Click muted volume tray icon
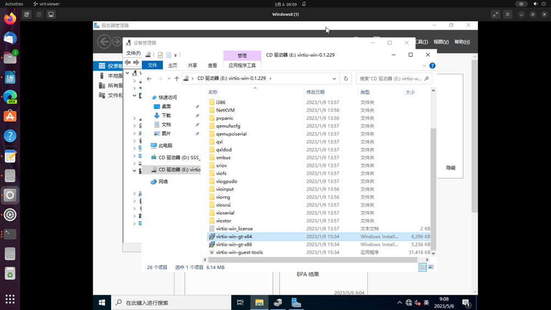The width and height of the screenshot is (551, 310). point(418,303)
